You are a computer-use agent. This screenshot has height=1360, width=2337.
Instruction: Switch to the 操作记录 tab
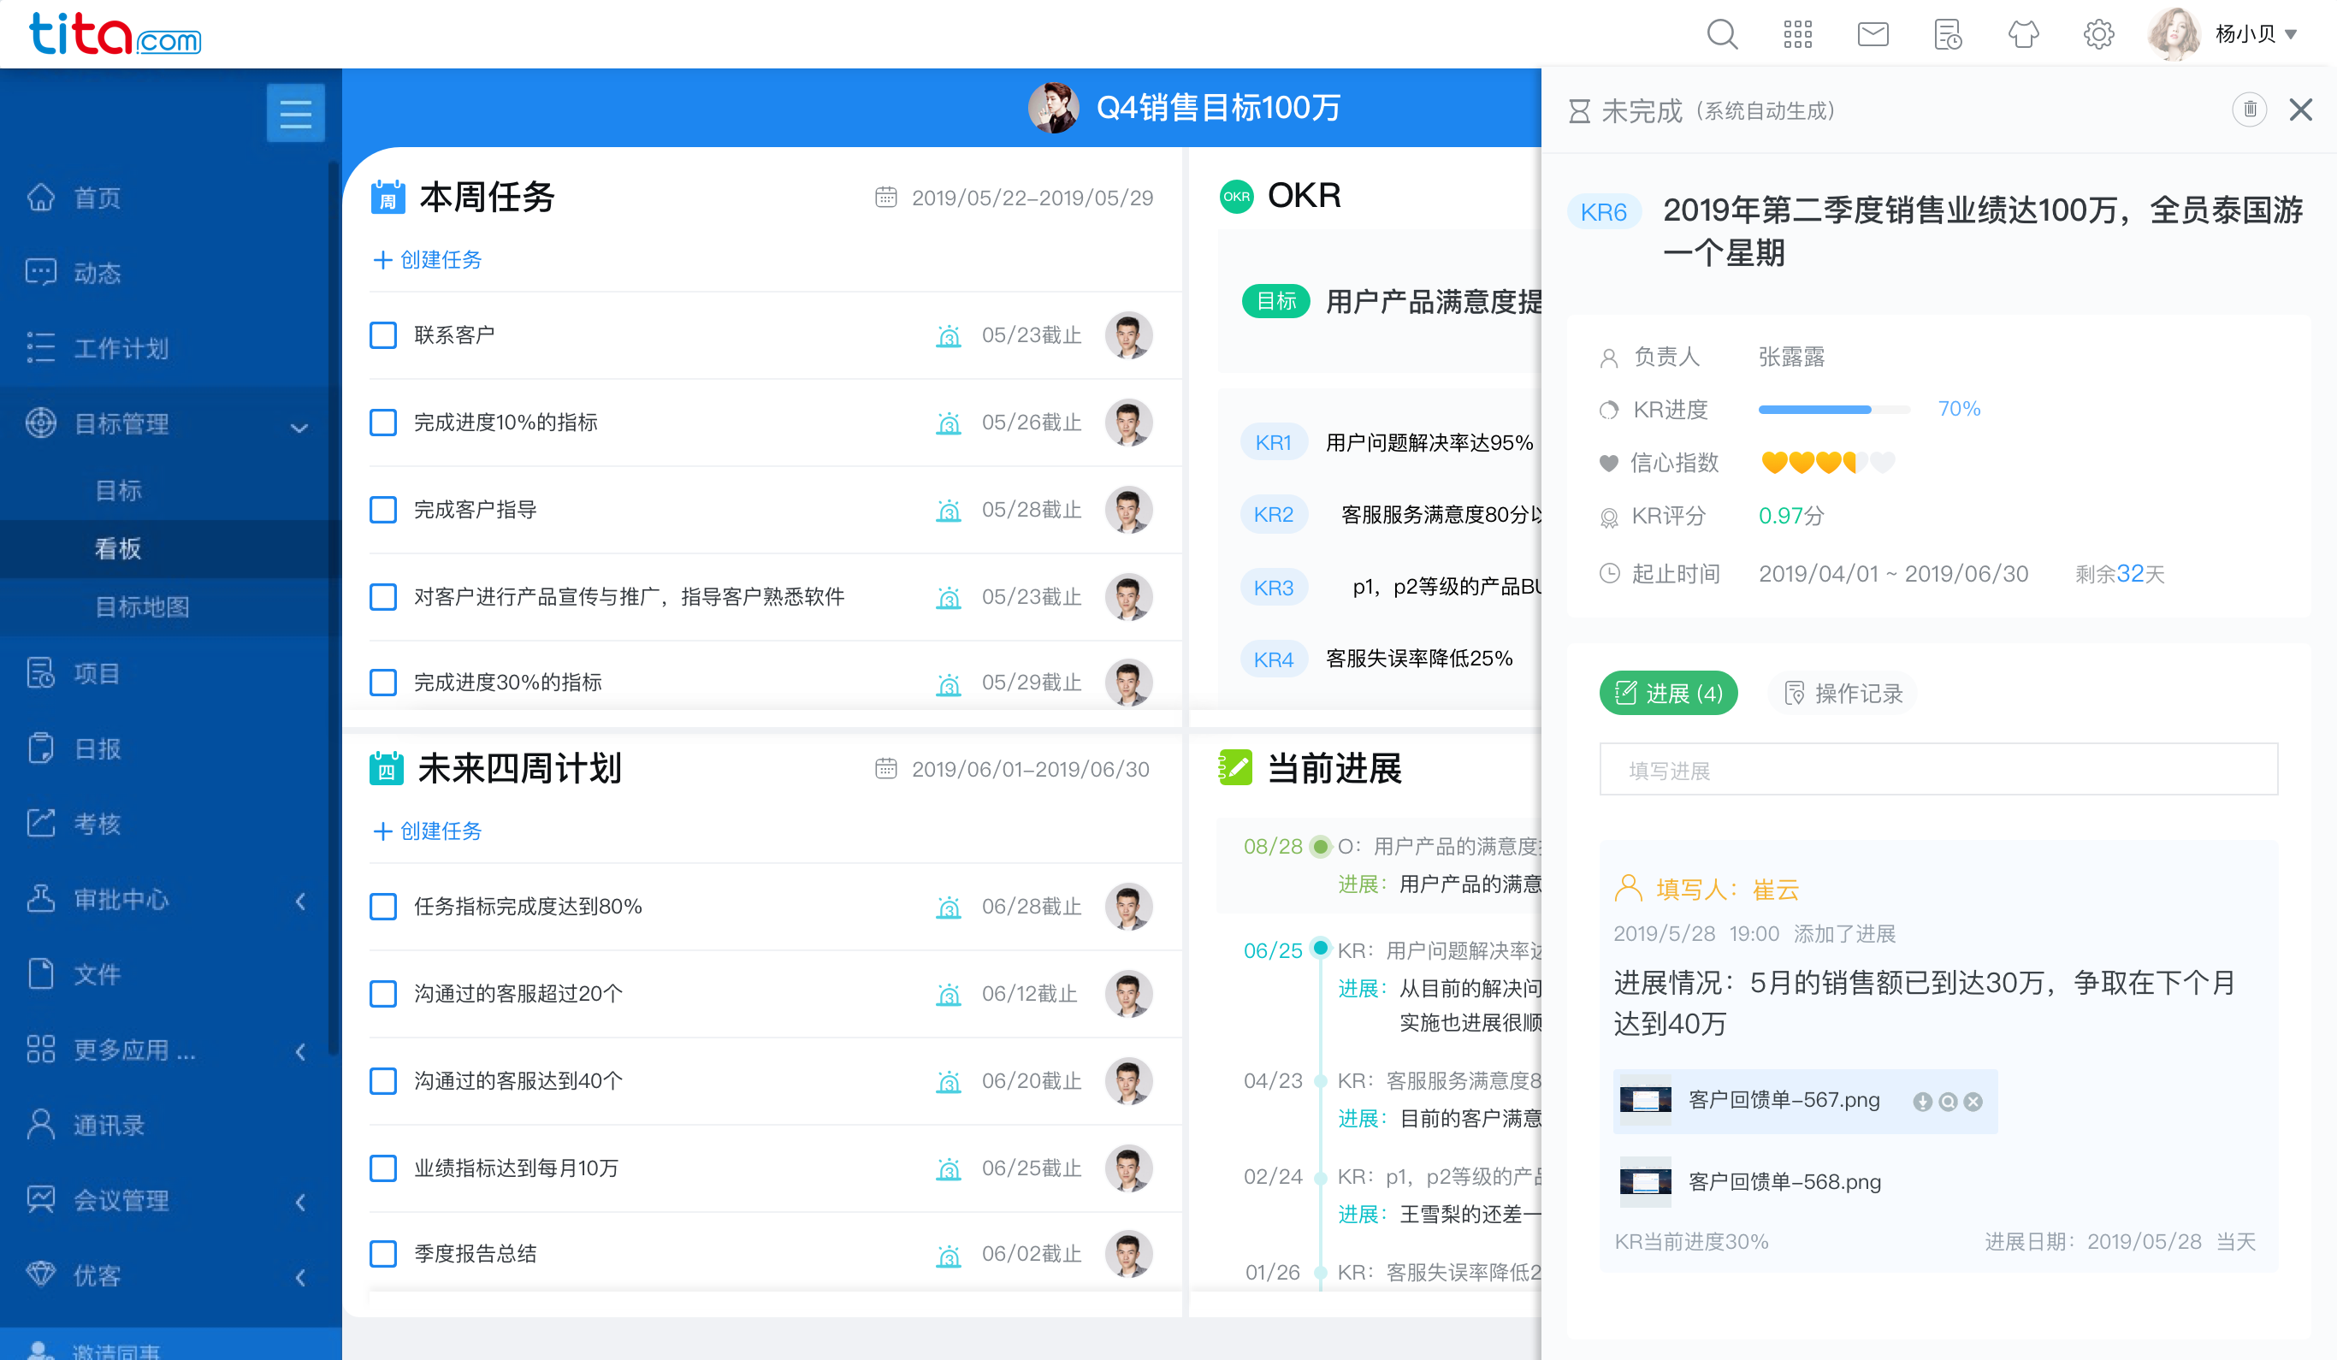pyautogui.click(x=1843, y=694)
